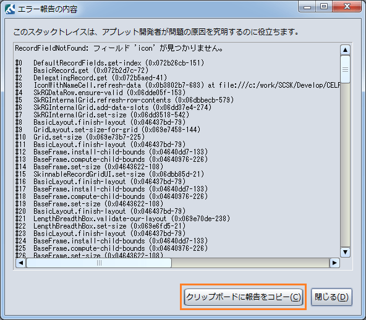
Task: Click line #19 BaseFrame.set-size
Action: 89,204
